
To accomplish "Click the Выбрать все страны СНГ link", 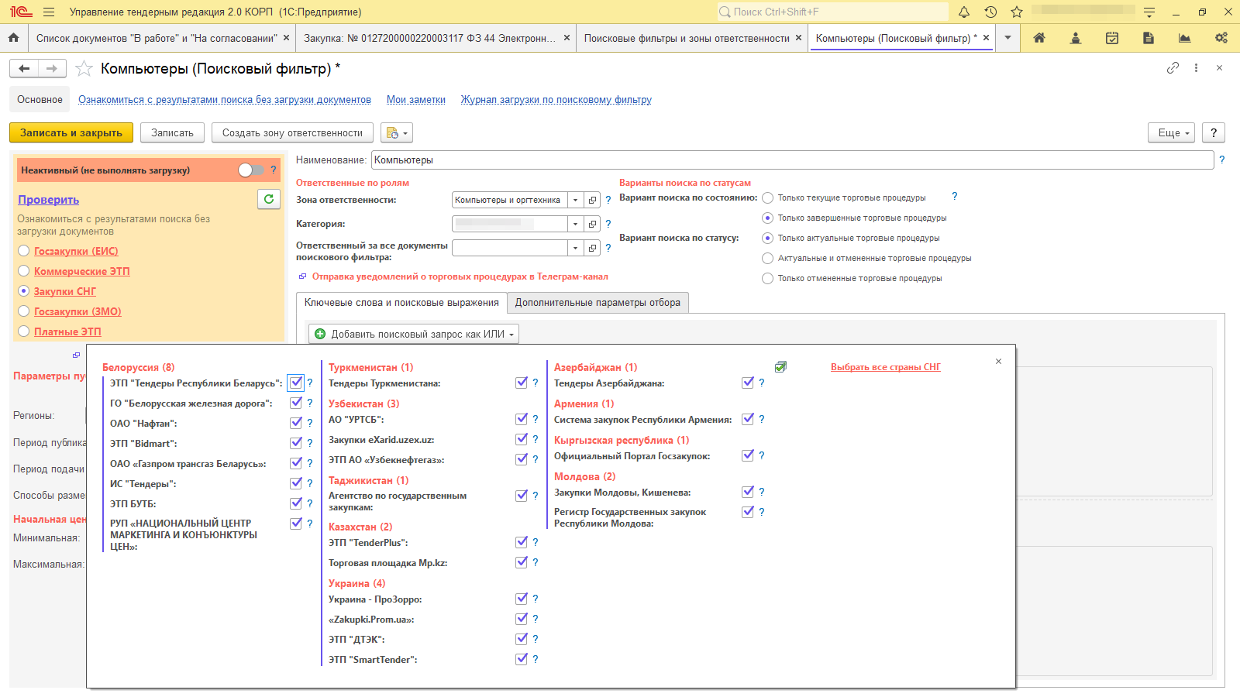I will click(885, 367).
